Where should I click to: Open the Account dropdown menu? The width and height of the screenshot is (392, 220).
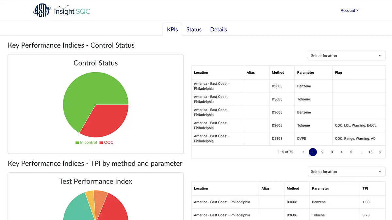350,10
